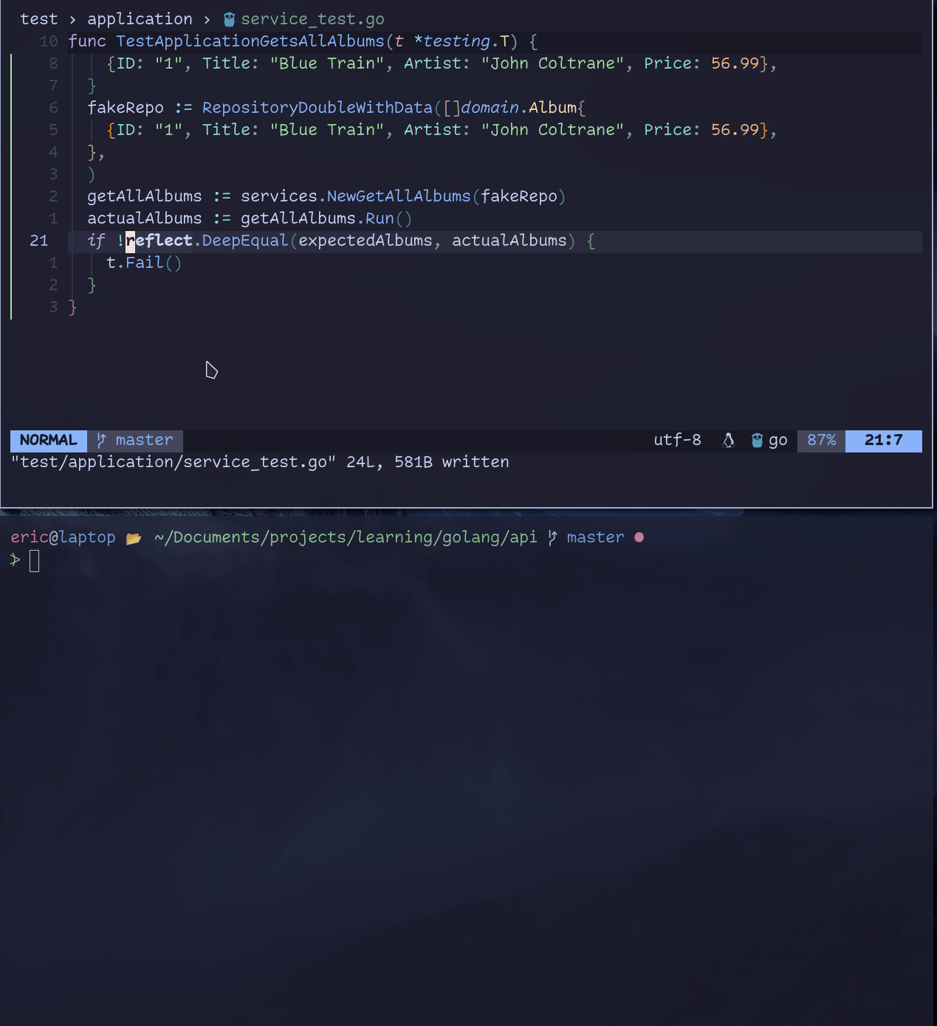The width and height of the screenshot is (937, 1026).
Task: Click the red dirty-status dot in prompt
Action: coord(639,537)
